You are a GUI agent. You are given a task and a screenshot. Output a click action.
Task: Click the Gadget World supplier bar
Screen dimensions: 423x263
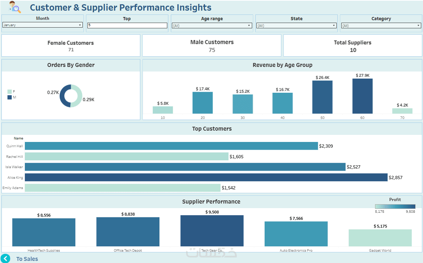tap(380, 238)
